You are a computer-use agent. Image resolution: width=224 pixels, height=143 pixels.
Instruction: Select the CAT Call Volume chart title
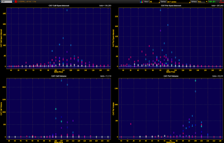59,76
